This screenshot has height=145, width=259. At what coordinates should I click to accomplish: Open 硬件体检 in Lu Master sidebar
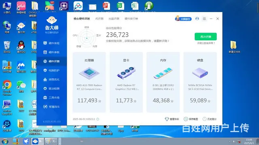pyautogui.click(x=51, y=43)
